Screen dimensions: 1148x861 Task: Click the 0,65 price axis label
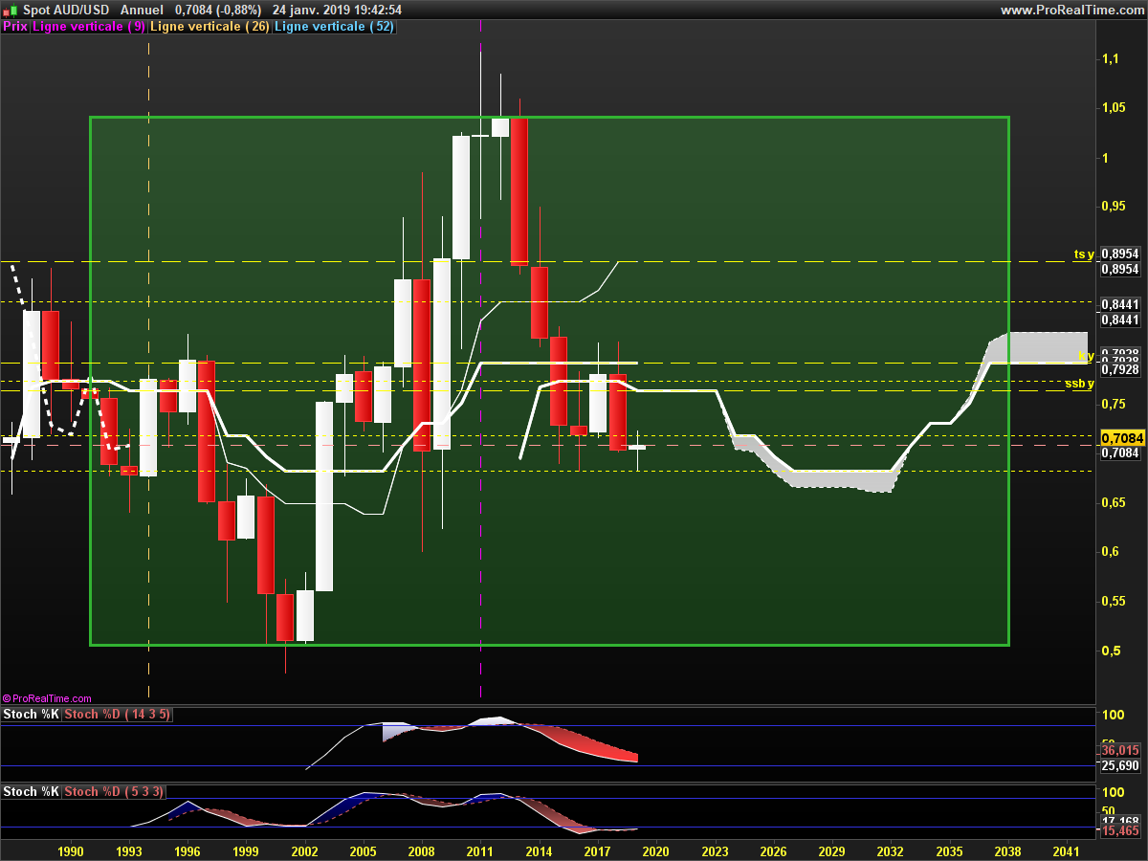1113,502
